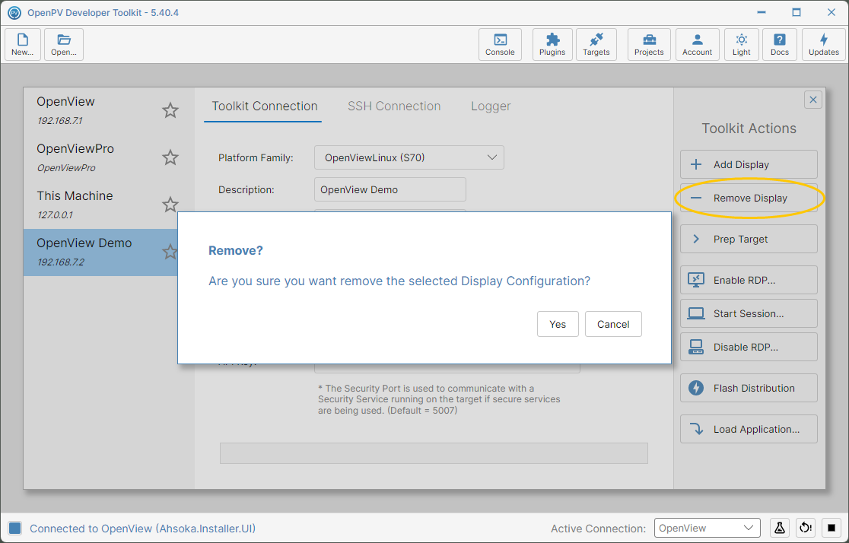849x543 pixels.
Task: Click the OpenPV logo in title bar
Action: (x=14, y=12)
